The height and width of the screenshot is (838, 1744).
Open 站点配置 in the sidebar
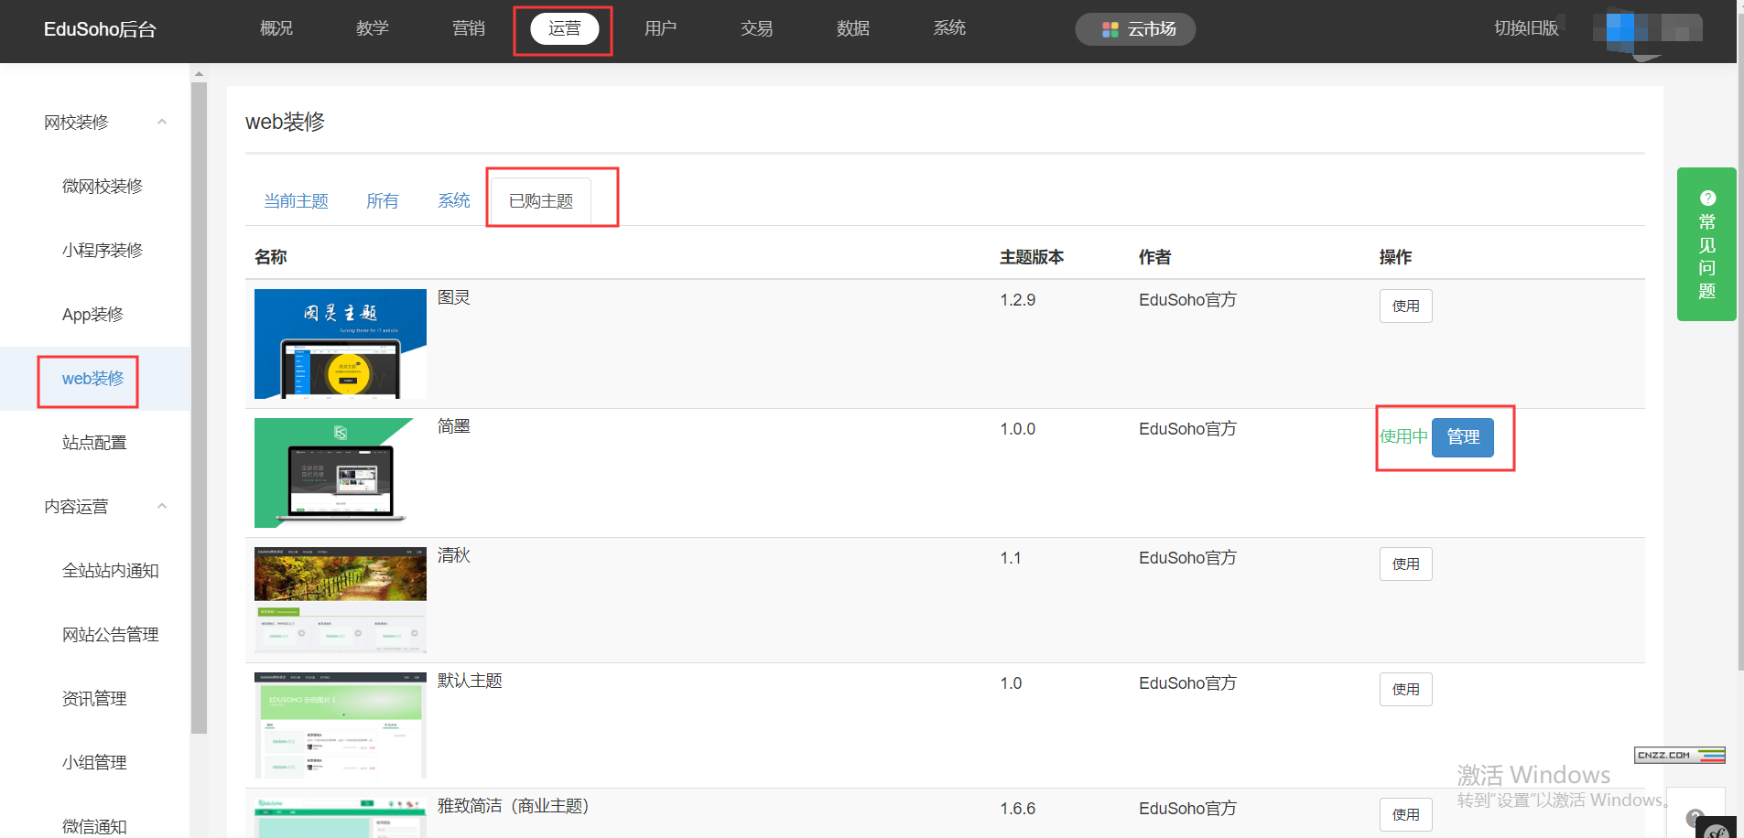[x=94, y=443]
